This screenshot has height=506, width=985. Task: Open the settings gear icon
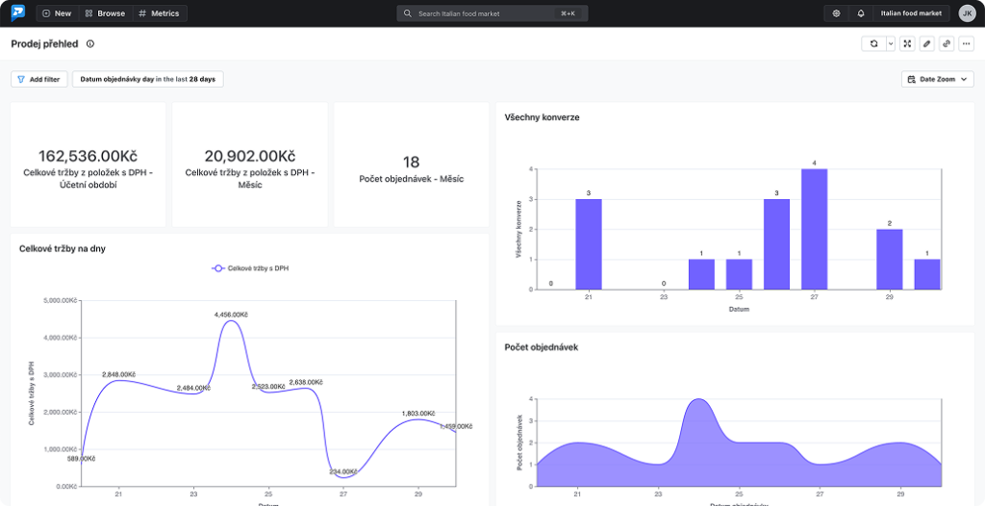tap(836, 13)
